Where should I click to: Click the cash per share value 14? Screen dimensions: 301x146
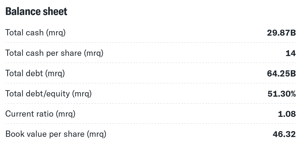pos(290,53)
